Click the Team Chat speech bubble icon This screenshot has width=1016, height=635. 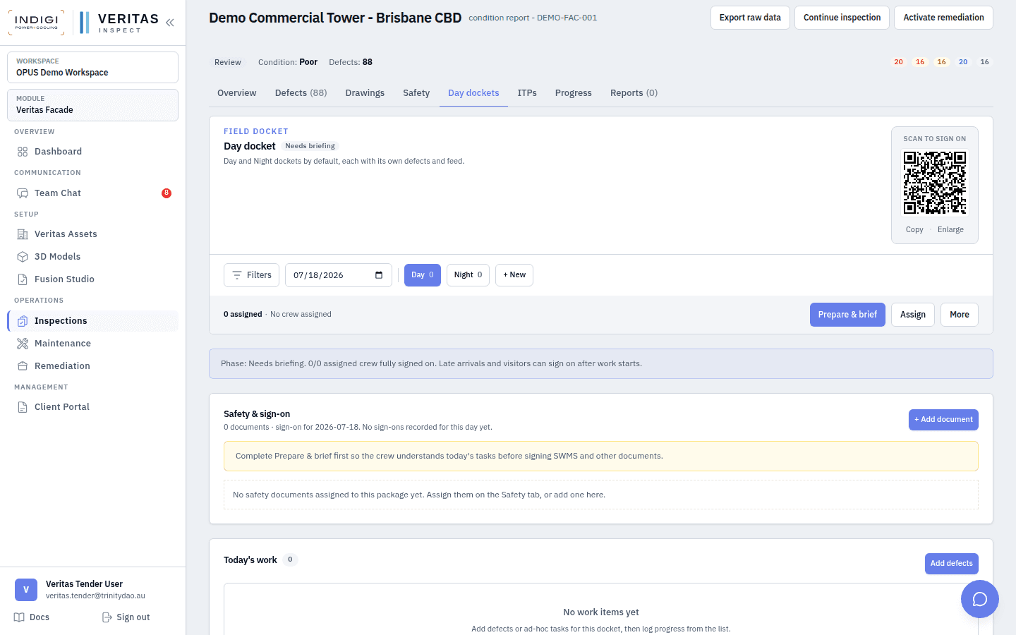(23, 193)
